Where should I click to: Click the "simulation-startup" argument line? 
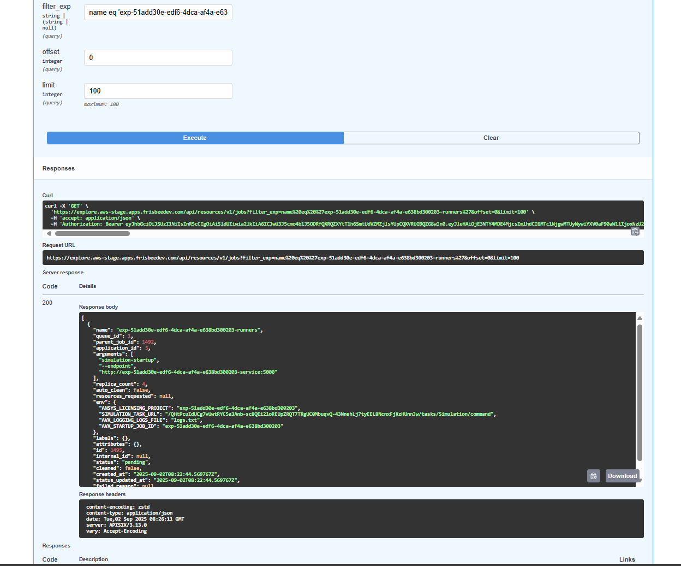click(129, 360)
